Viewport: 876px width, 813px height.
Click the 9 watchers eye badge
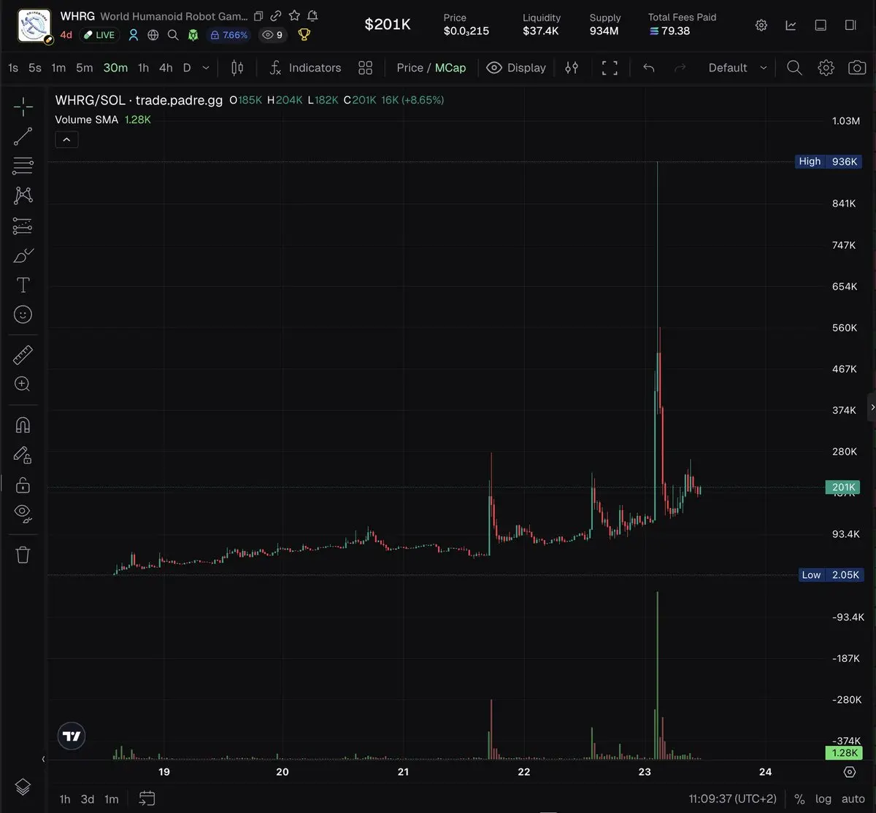coord(272,34)
